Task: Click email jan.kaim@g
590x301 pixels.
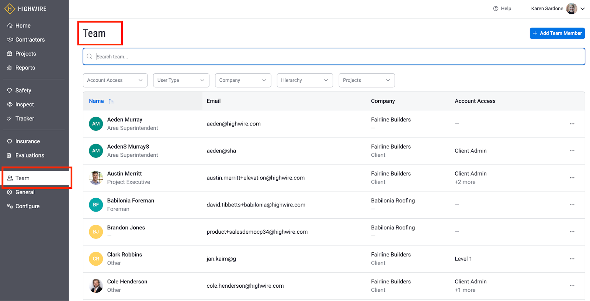Action: [221, 259]
